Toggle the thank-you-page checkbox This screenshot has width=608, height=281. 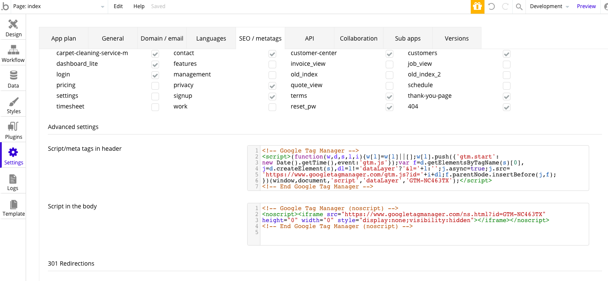507,97
